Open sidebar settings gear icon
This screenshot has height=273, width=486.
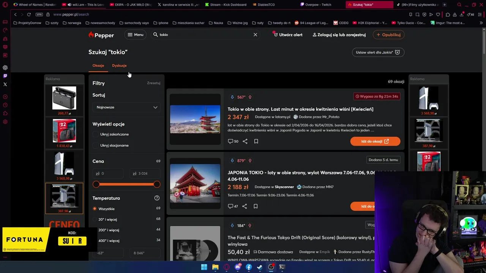click(5, 122)
